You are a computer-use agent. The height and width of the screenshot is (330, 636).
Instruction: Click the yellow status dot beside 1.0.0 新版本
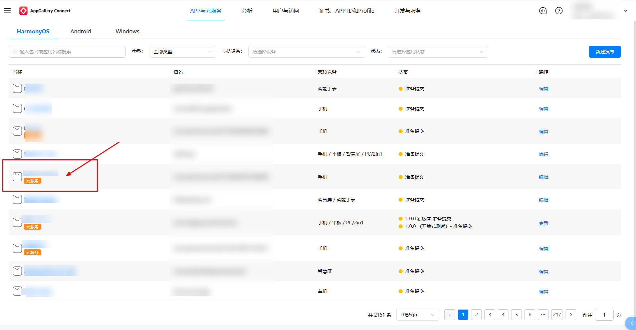point(400,219)
